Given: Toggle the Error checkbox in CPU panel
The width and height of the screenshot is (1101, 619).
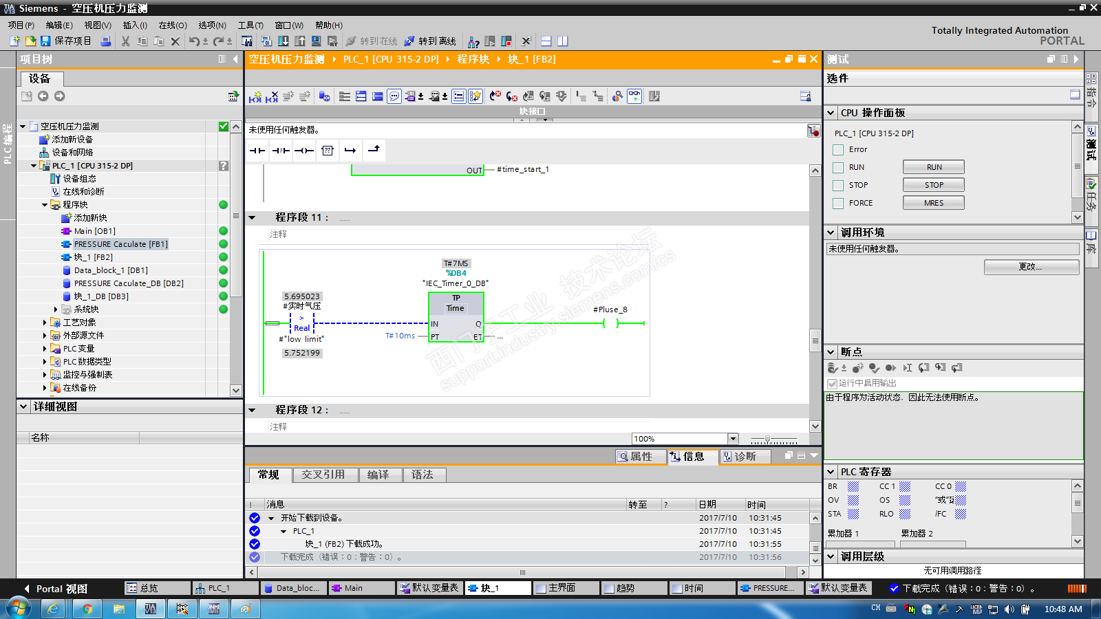Looking at the screenshot, I should [838, 150].
